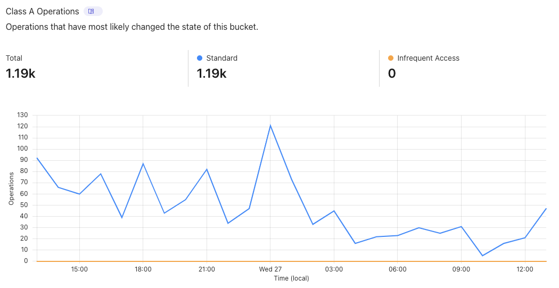Image resolution: width=559 pixels, height=288 pixels.
Task: Click the blue Standard legend dot
Action: pyautogui.click(x=200, y=58)
